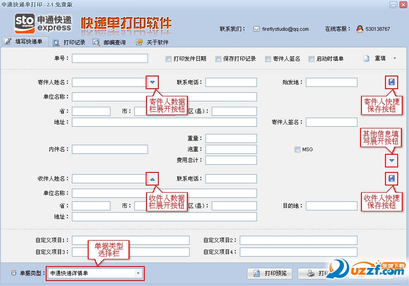409x286 pixels.
Task: Click the document type list icon
Action: pyautogui.click(x=14, y=273)
